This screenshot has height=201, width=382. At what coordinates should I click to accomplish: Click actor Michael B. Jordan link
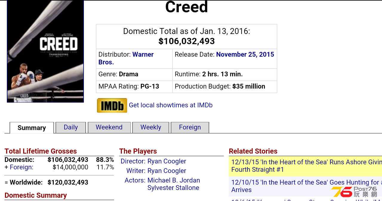(174, 180)
